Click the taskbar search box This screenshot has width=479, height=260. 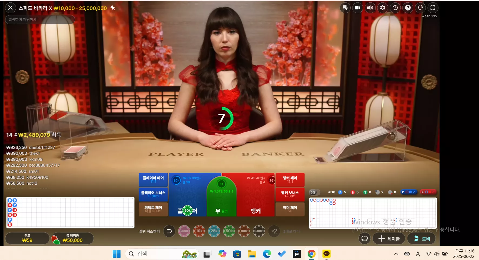[162, 254]
